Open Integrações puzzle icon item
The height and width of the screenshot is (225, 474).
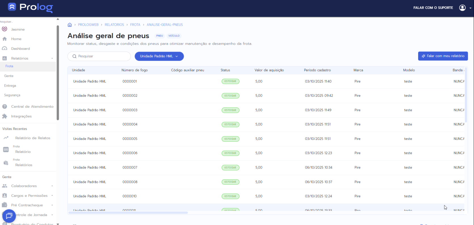21,116
